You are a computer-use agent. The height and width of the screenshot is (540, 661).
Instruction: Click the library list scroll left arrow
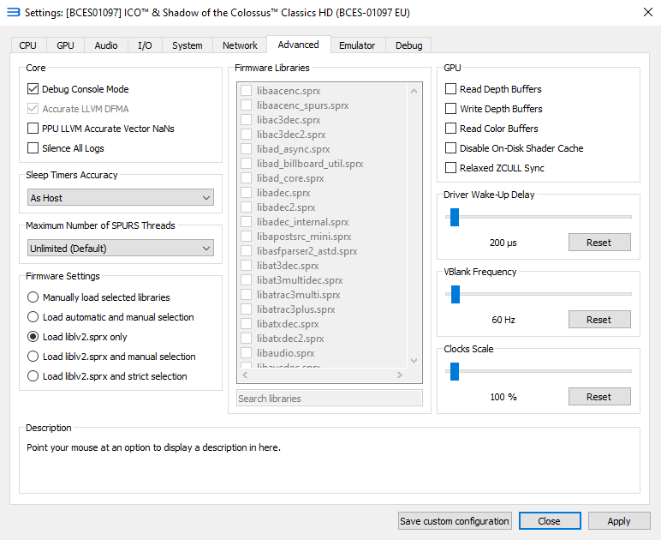coord(246,375)
